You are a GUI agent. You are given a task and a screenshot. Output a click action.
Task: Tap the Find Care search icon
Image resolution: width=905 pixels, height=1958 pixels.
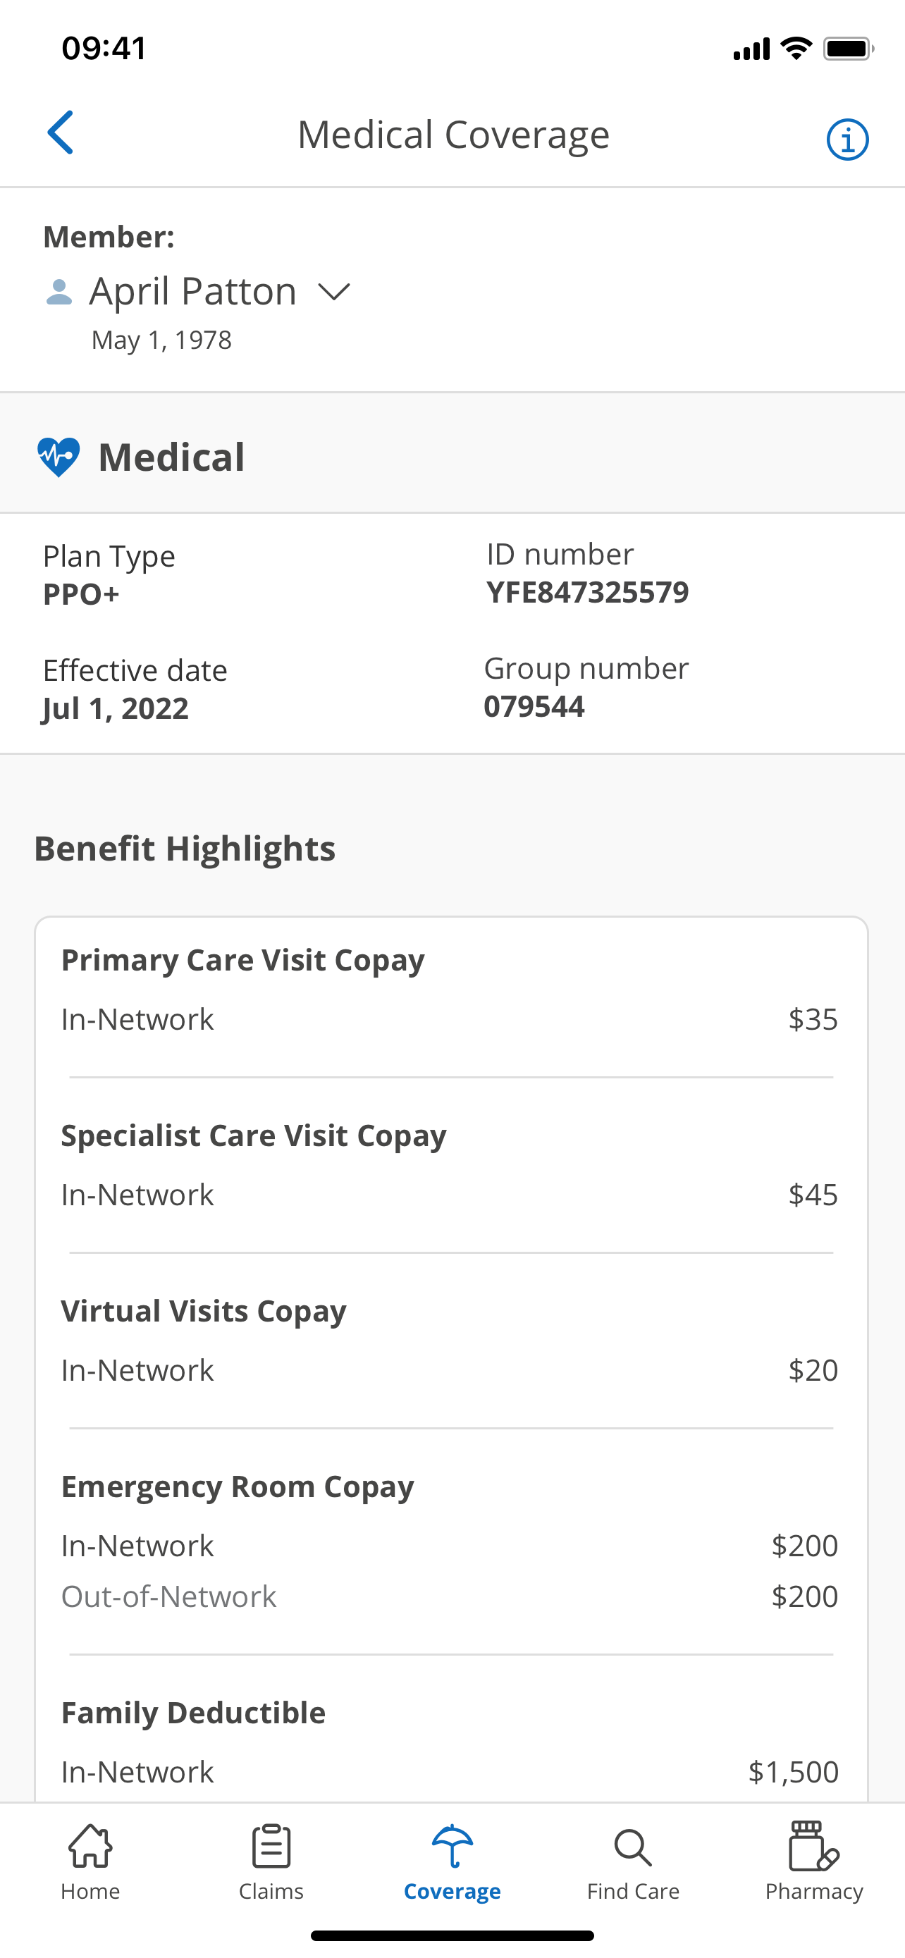coord(633,1847)
